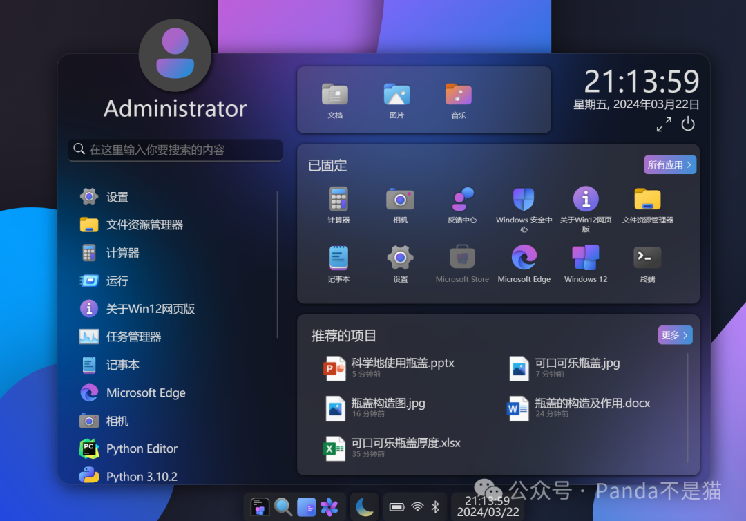Viewport: 746px width, 521px height.
Task: Open the 图片 folder shortcut
Action: (396, 100)
